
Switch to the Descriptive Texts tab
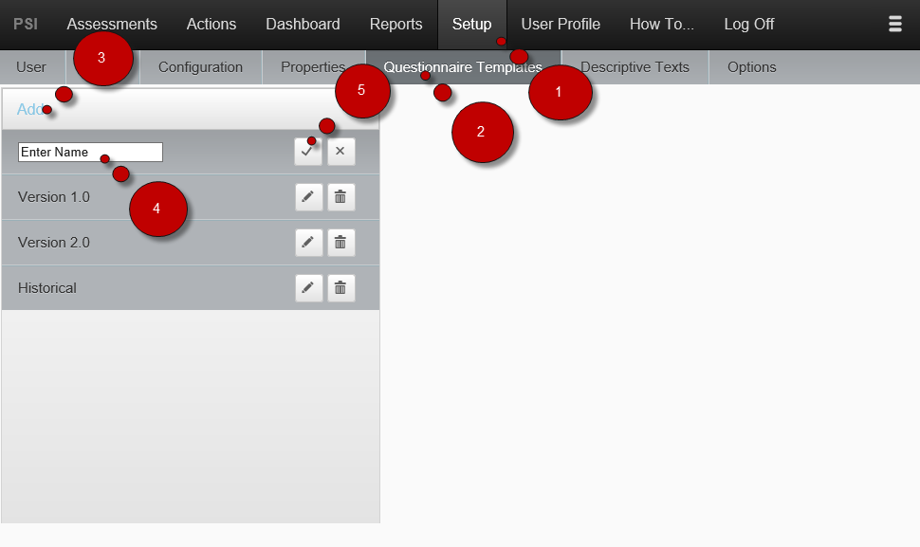pyautogui.click(x=635, y=67)
